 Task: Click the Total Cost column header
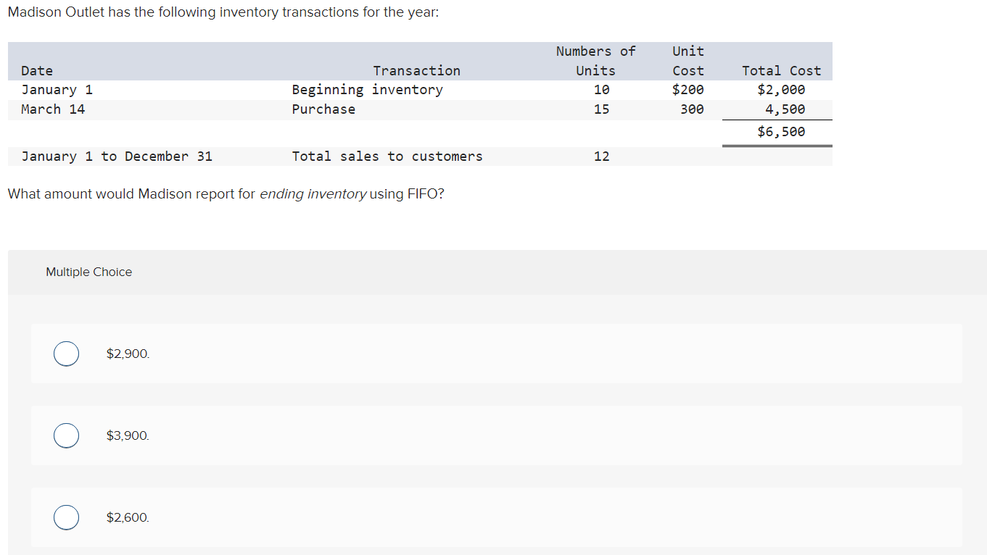[x=781, y=71]
